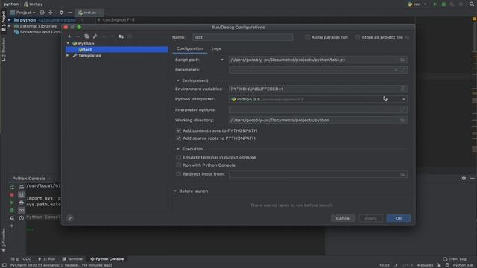The image size is (477, 268).
Task: Collapse the Before launch section
Action: [175, 191]
